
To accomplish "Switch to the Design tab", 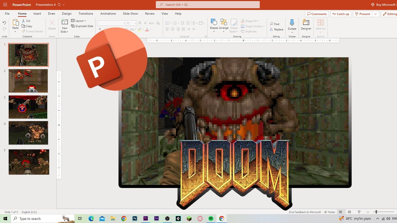I will pos(67,14).
